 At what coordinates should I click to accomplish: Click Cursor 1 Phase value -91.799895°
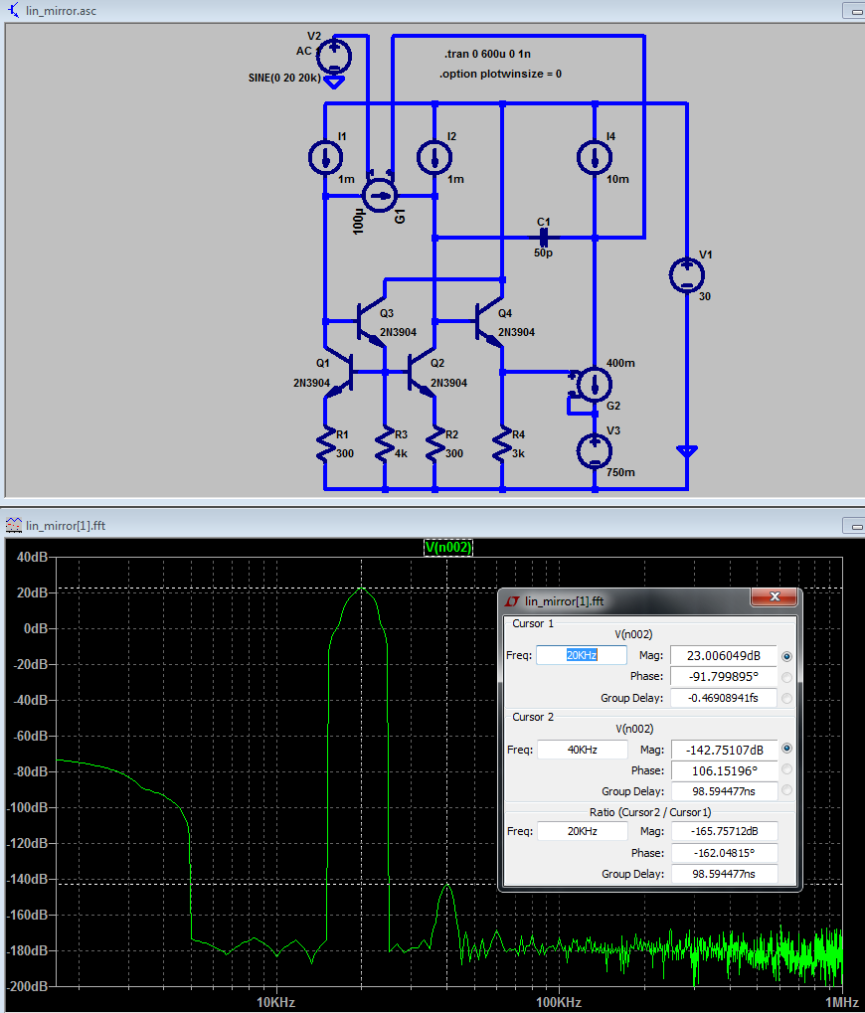(x=723, y=676)
